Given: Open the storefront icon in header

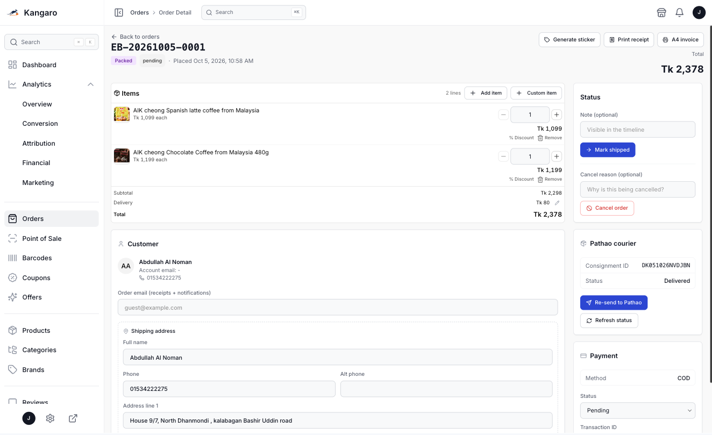Looking at the screenshot, I should tap(661, 12).
